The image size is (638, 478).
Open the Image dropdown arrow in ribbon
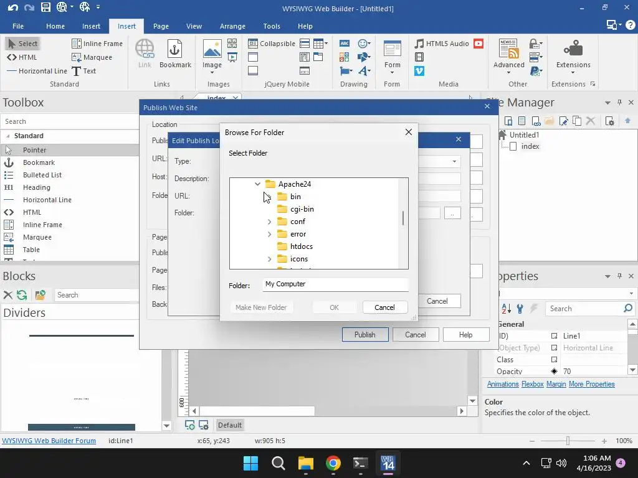[x=212, y=73]
